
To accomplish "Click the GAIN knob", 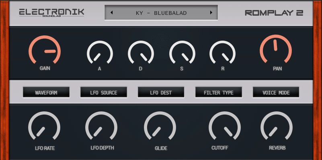I will pos(45,49).
